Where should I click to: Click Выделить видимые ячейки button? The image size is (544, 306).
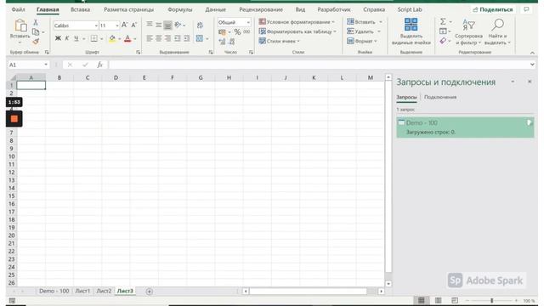[411, 31]
